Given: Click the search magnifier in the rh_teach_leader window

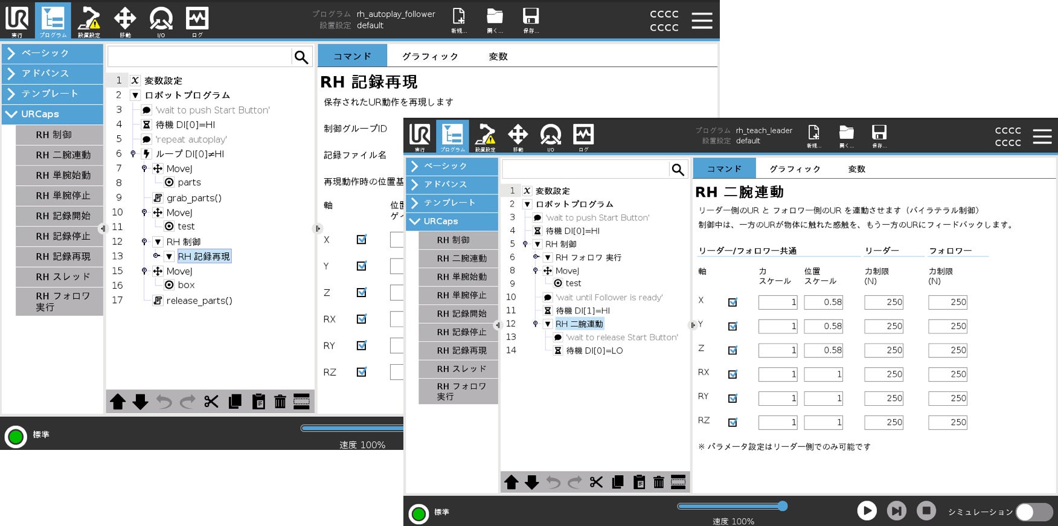Looking at the screenshot, I should [x=678, y=170].
